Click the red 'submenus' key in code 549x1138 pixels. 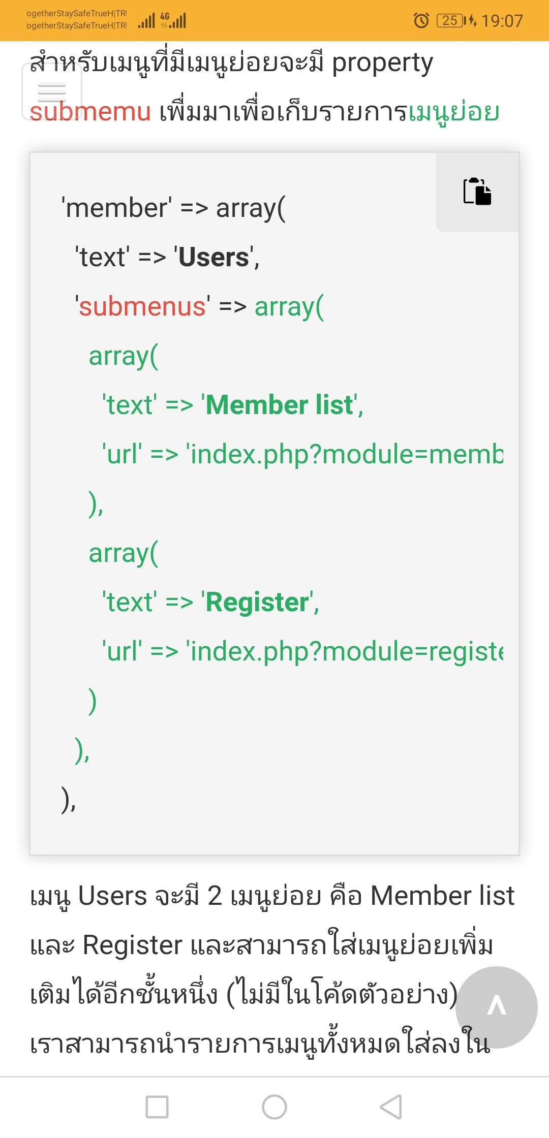[x=142, y=306]
